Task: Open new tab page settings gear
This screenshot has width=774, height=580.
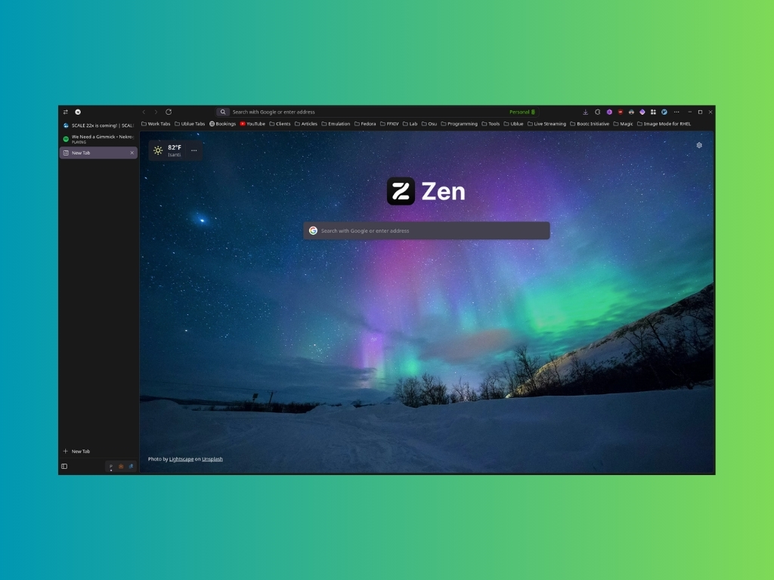Action: 699,145
